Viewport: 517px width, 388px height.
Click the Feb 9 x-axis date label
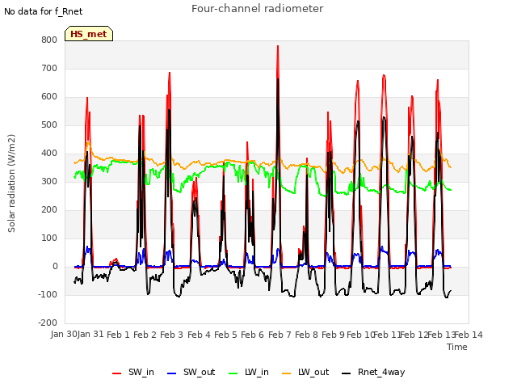(x=333, y=335)
